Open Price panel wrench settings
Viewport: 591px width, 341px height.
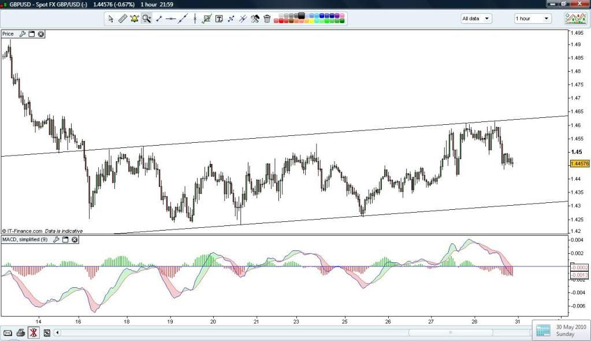click(x=22, y=34)
